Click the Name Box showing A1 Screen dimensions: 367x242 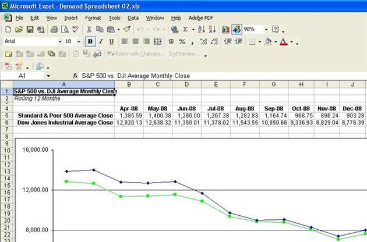(23, 76)
